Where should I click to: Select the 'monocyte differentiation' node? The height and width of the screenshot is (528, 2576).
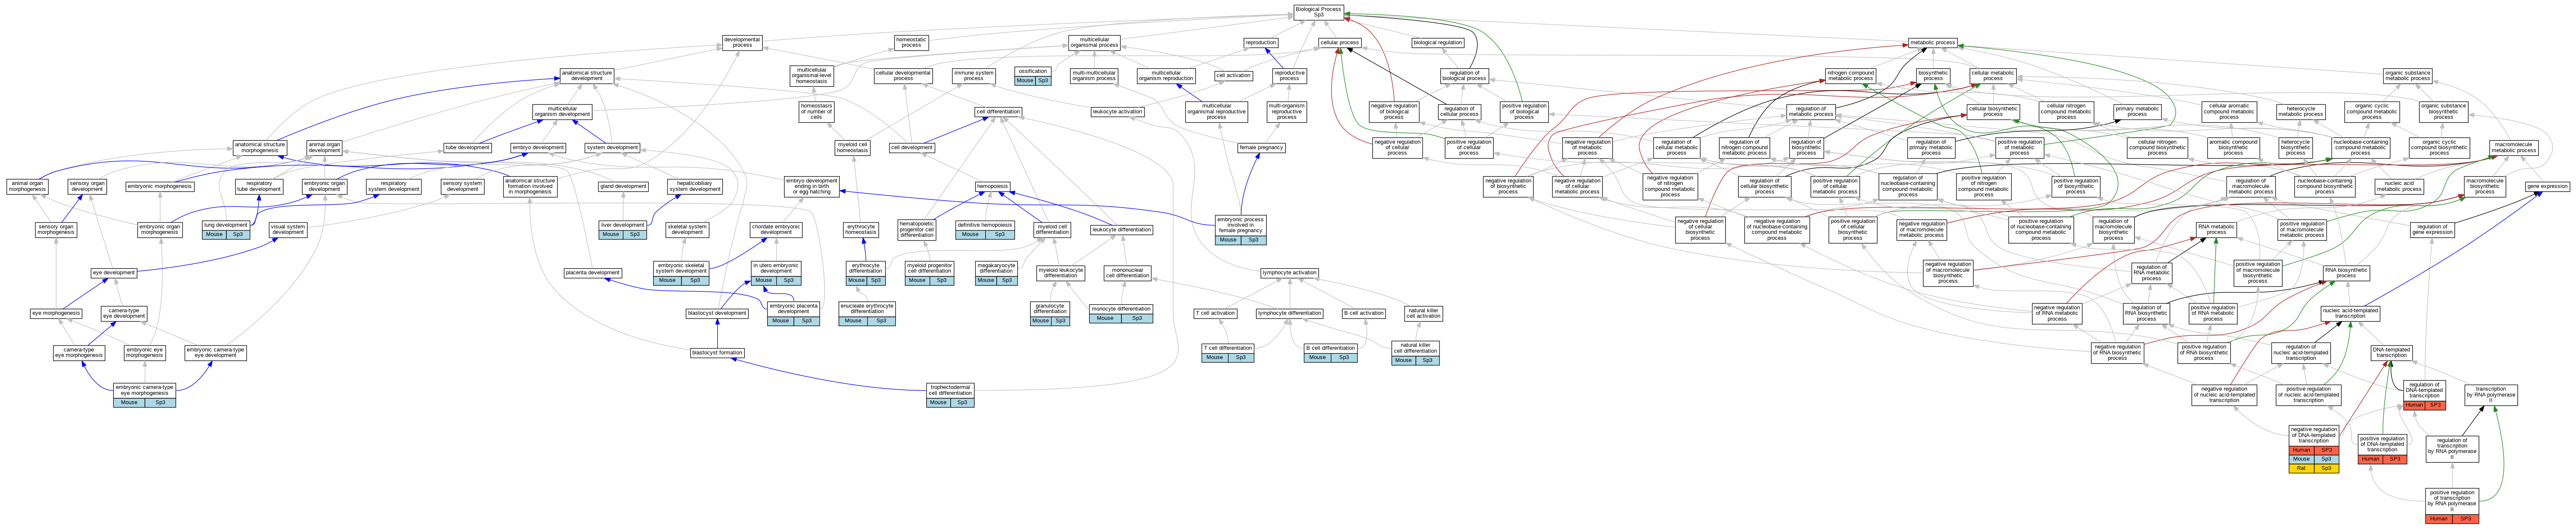1121,313
